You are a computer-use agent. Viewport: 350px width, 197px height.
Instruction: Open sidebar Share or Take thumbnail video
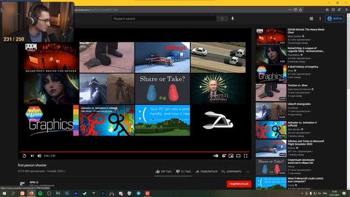tap(271, 166)
